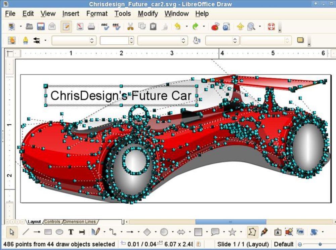The width and height of the screenshot is (336, 250).
Task: Click the Print icon
Action: click(91, 27)
